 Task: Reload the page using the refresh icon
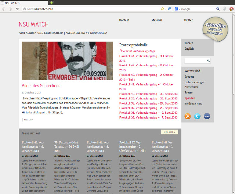(x=169, y=9)
